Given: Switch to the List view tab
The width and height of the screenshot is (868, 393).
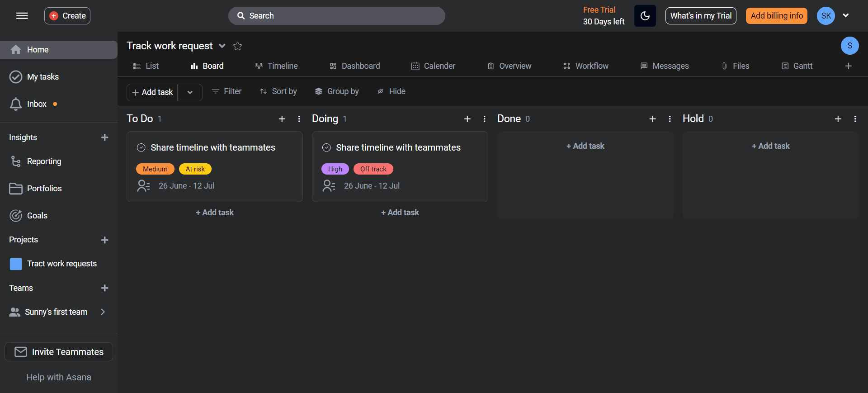Looking at the screenshot, I should [x=146, y=66].
